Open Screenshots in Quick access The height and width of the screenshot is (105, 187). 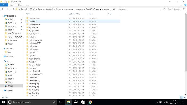[12, 40]
